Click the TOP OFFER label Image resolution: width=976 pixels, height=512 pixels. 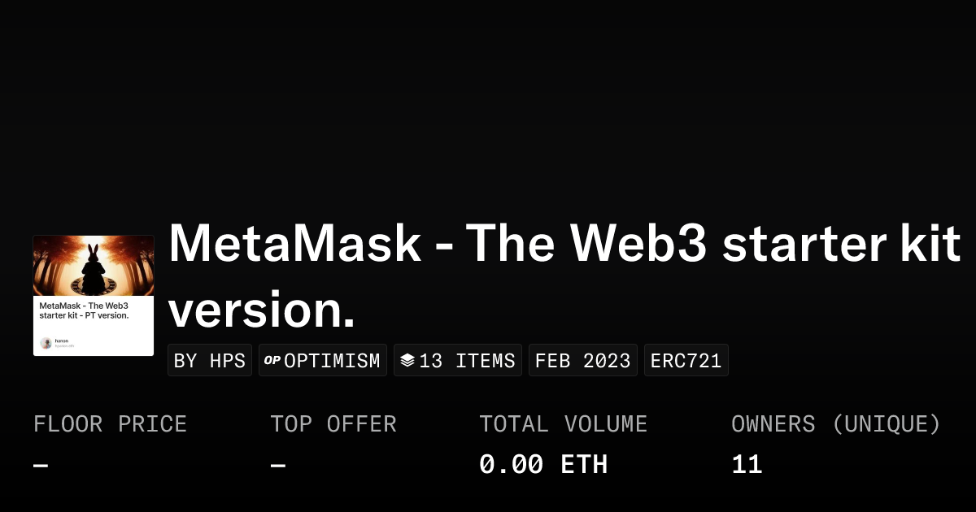click(333, 424)
